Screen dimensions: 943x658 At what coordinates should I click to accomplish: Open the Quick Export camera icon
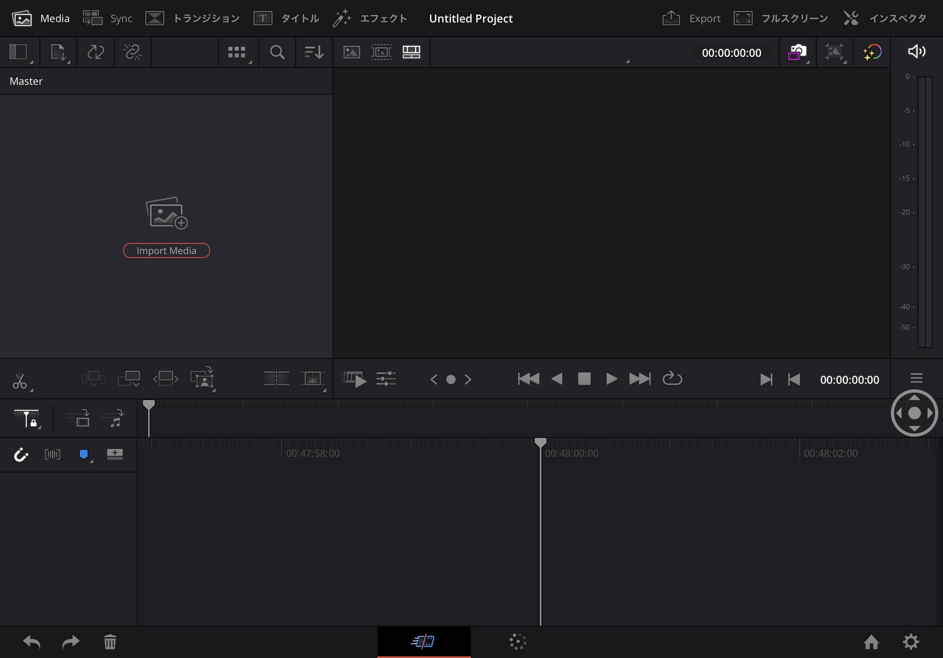coord(797,52)
